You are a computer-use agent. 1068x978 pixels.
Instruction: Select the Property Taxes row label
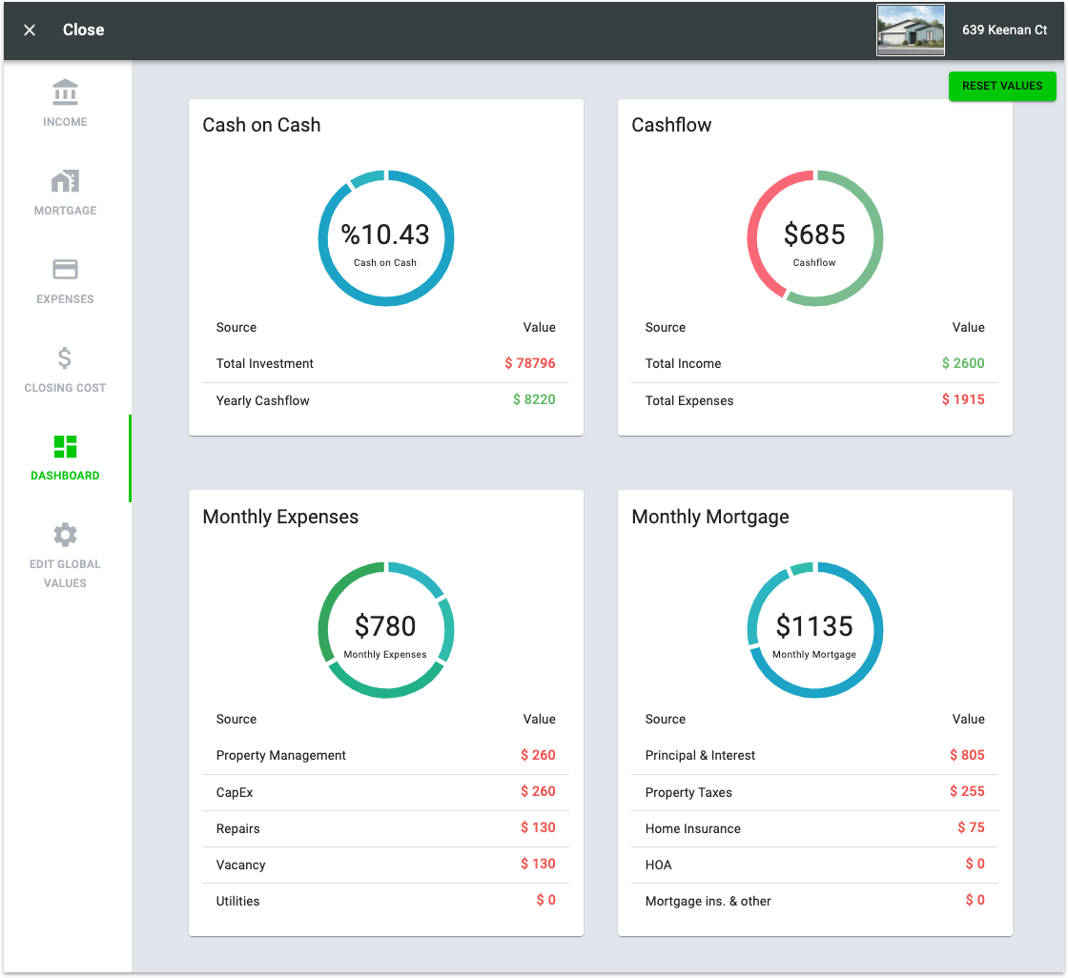[x=688, y=792]
